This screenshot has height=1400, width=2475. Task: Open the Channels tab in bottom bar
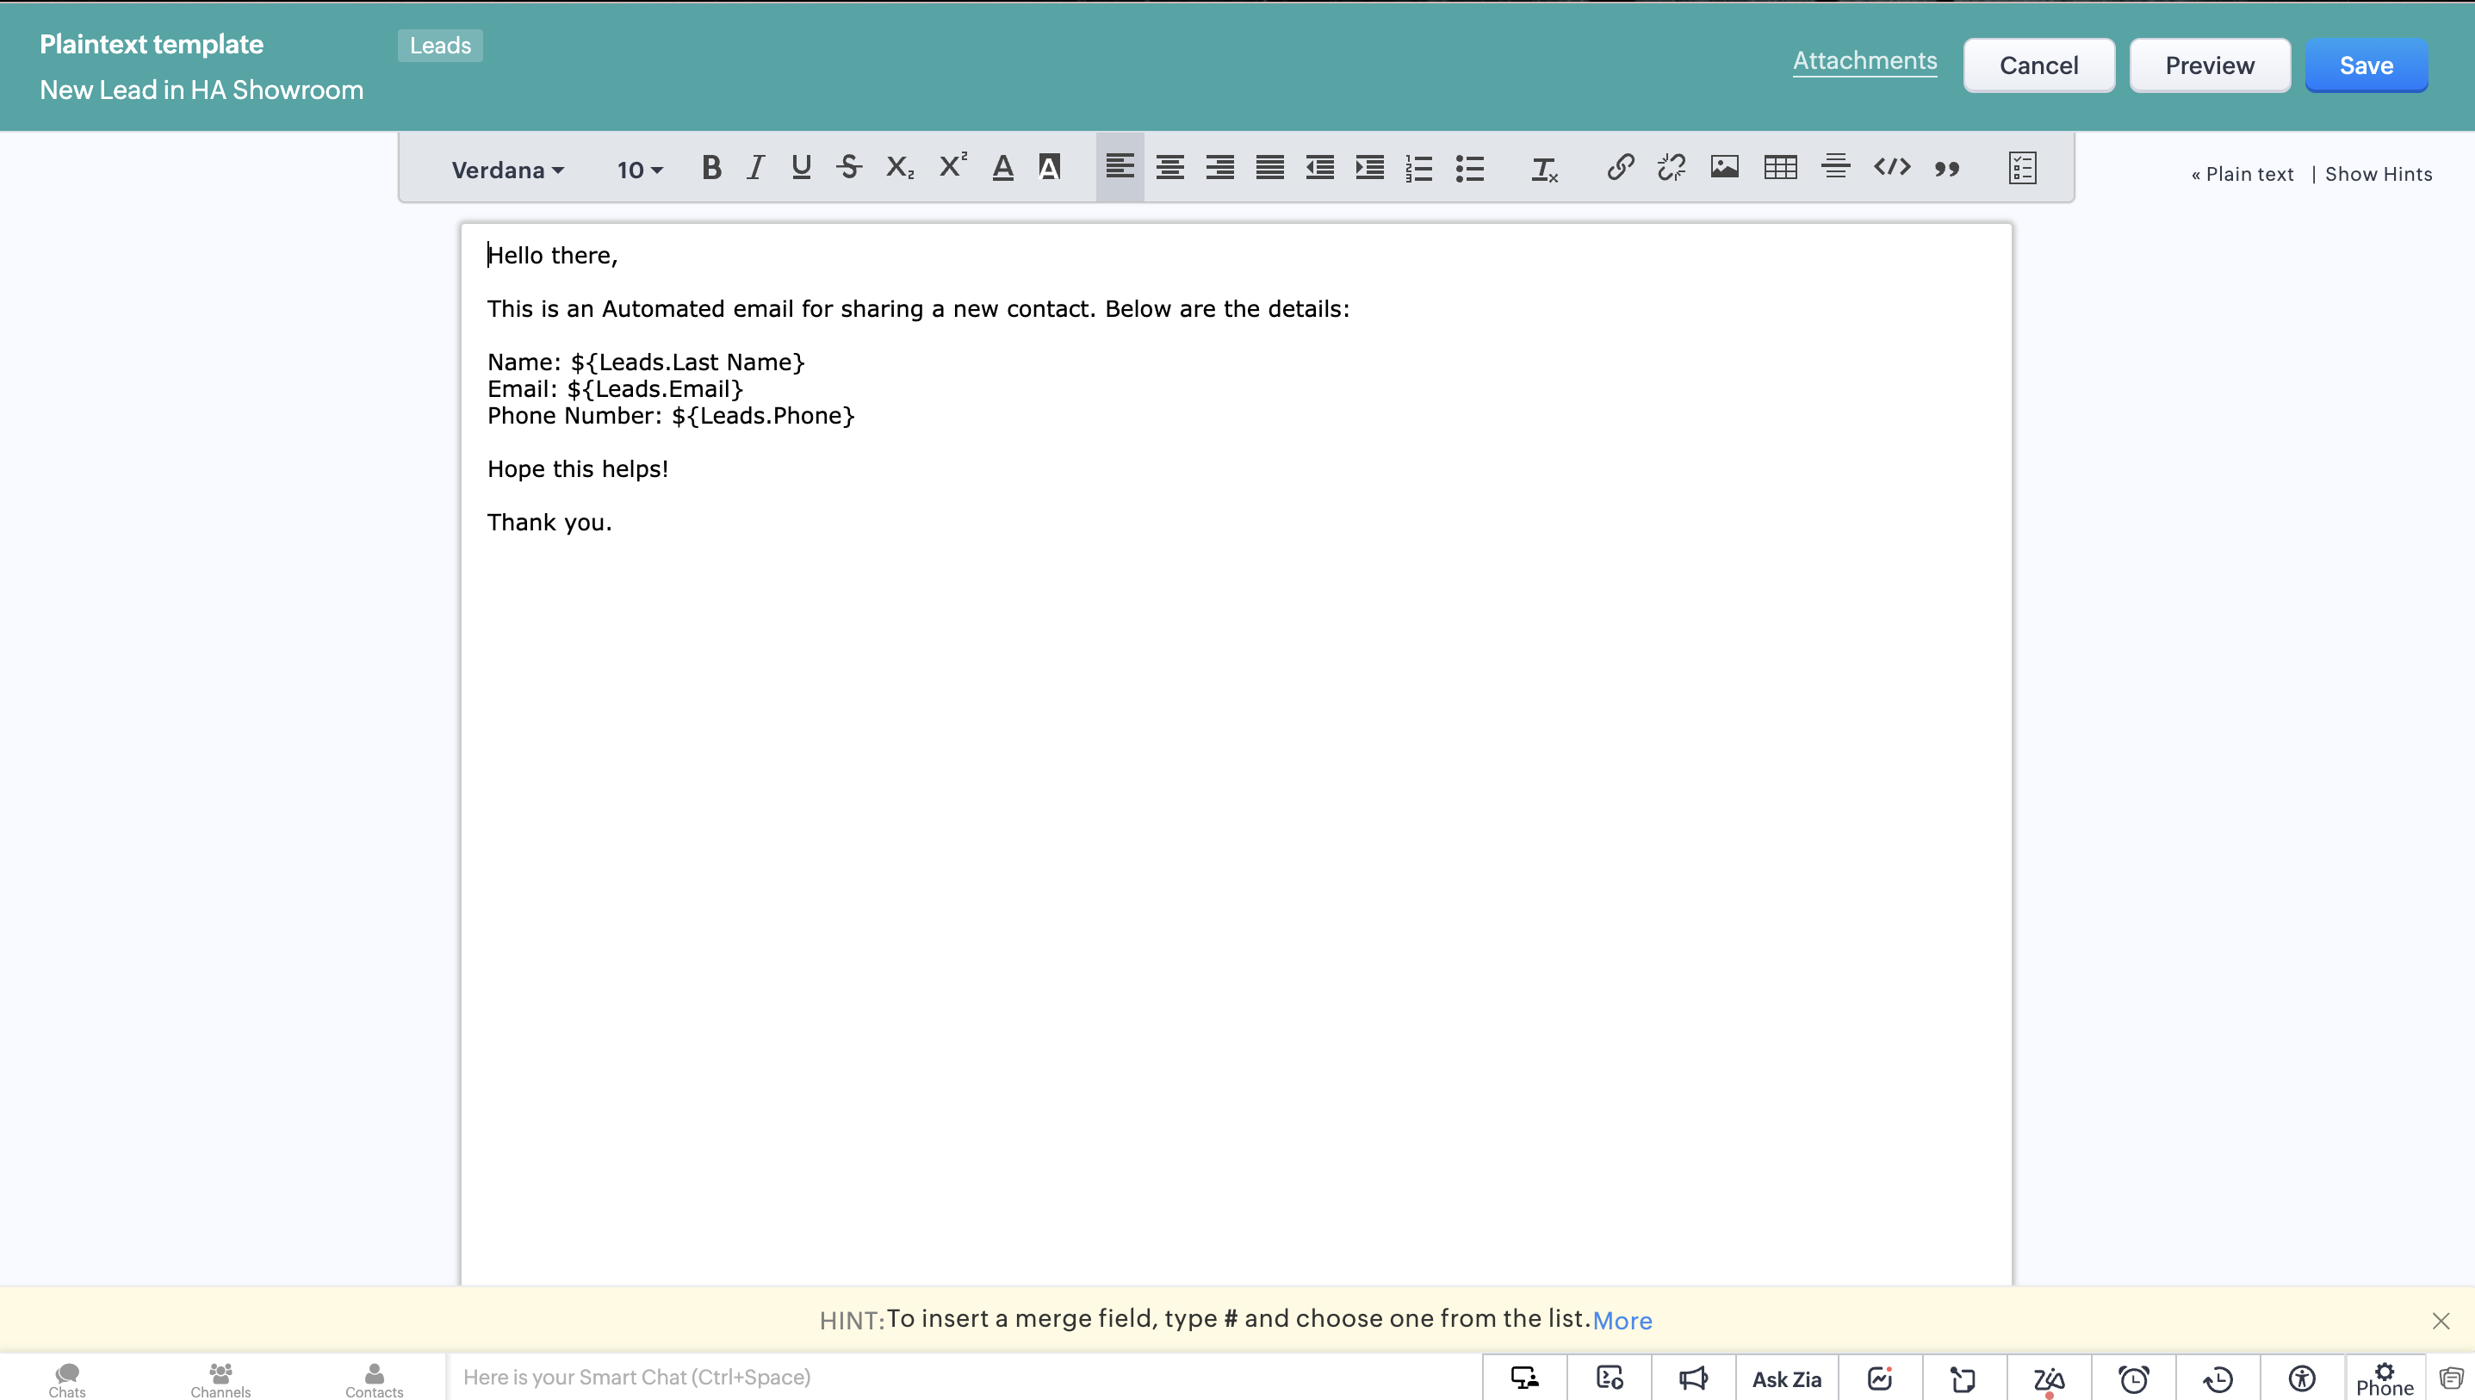[x=220, y=1378]
